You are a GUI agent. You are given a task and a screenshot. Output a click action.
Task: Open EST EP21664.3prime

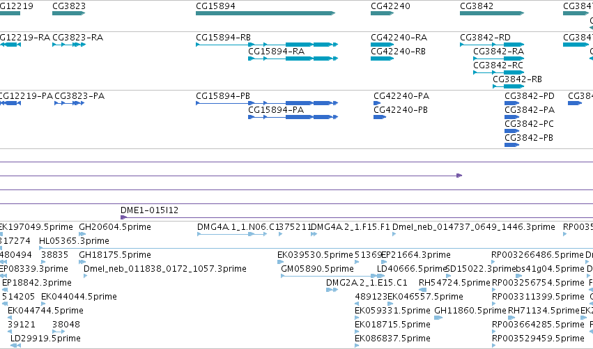tap(415, 255)
